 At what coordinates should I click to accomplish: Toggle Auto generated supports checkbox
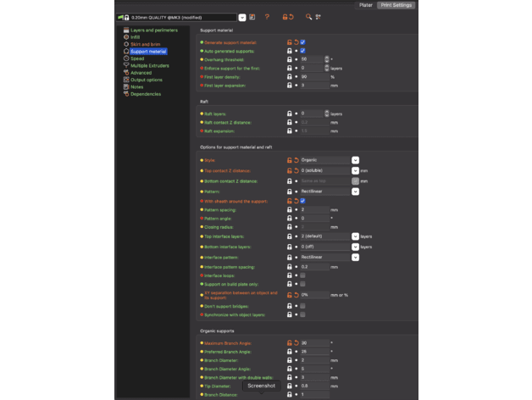click(302, 51)
